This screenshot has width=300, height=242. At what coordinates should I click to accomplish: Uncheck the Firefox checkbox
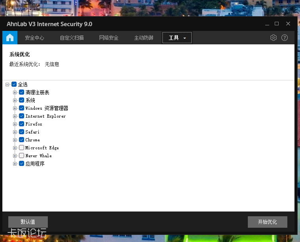tap(22, 124)
